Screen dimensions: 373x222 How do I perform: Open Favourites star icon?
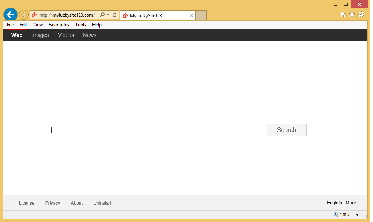[352, 15]
